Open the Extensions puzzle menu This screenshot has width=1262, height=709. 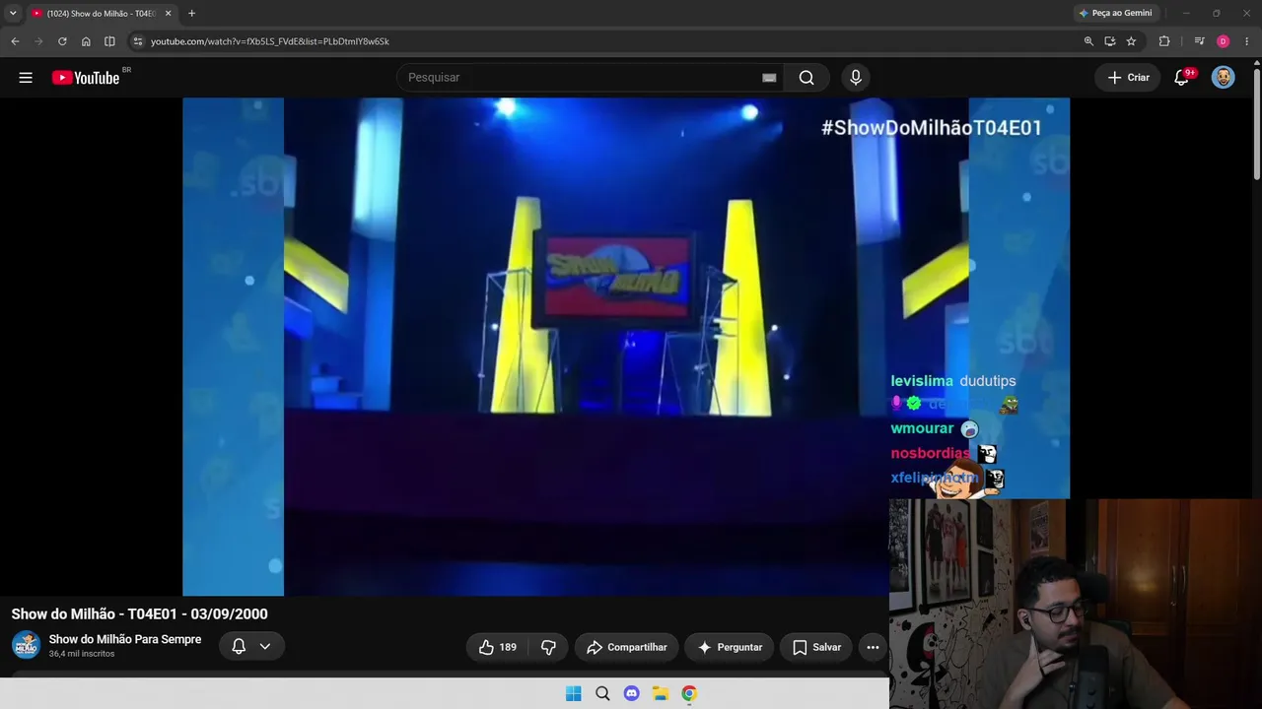click(x=1164, y=41)
